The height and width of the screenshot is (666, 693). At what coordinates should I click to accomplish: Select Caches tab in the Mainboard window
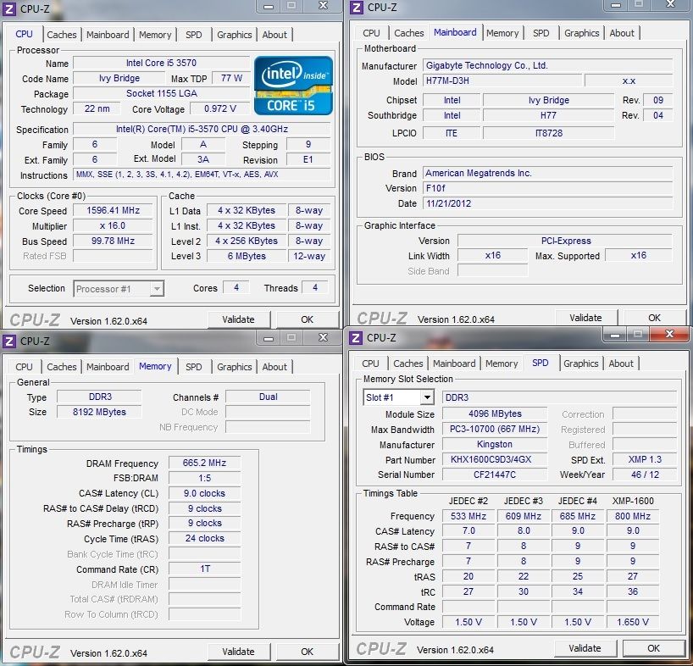[409, 33]
